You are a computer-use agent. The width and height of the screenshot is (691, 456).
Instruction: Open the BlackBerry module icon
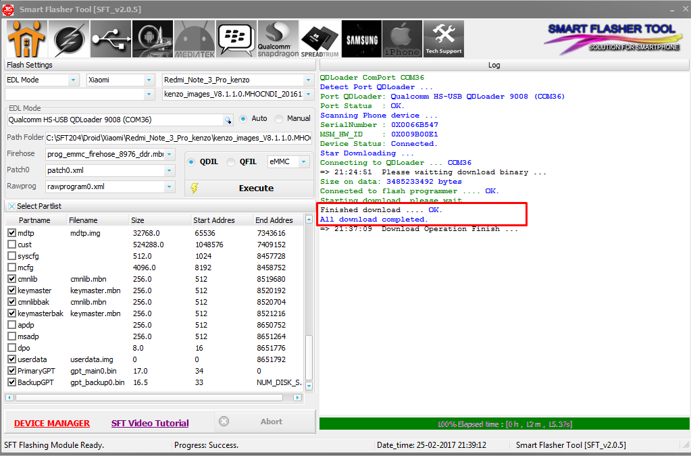pyautogui.click(x=236, y=39)
